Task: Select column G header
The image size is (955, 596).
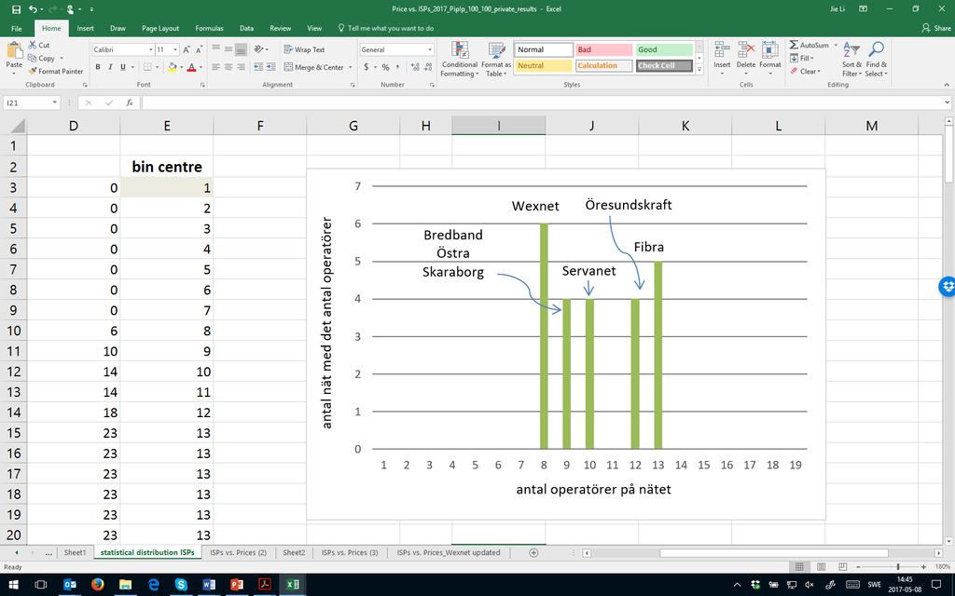Action: 353,126
